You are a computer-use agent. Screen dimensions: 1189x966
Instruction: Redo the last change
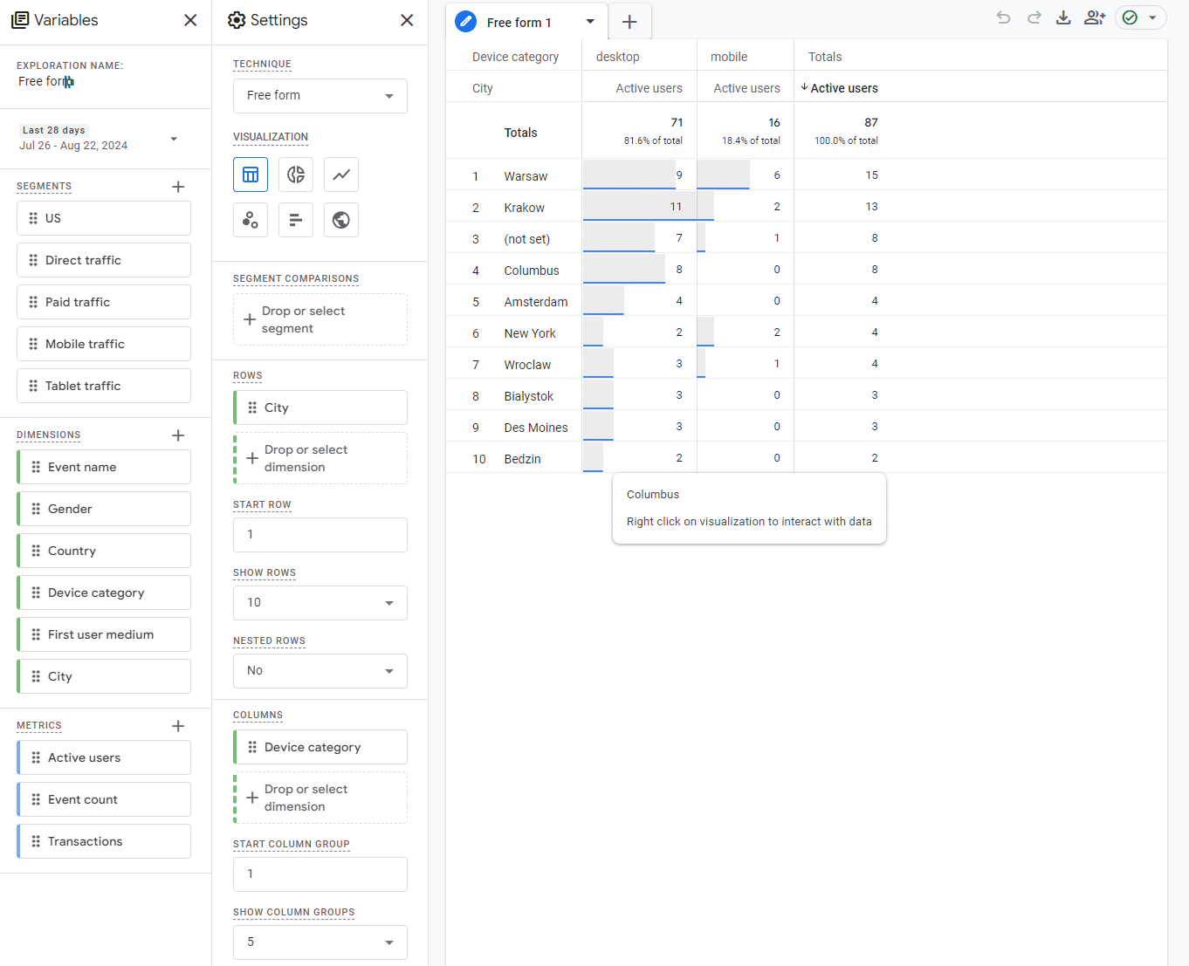[x=1034, y=17]
